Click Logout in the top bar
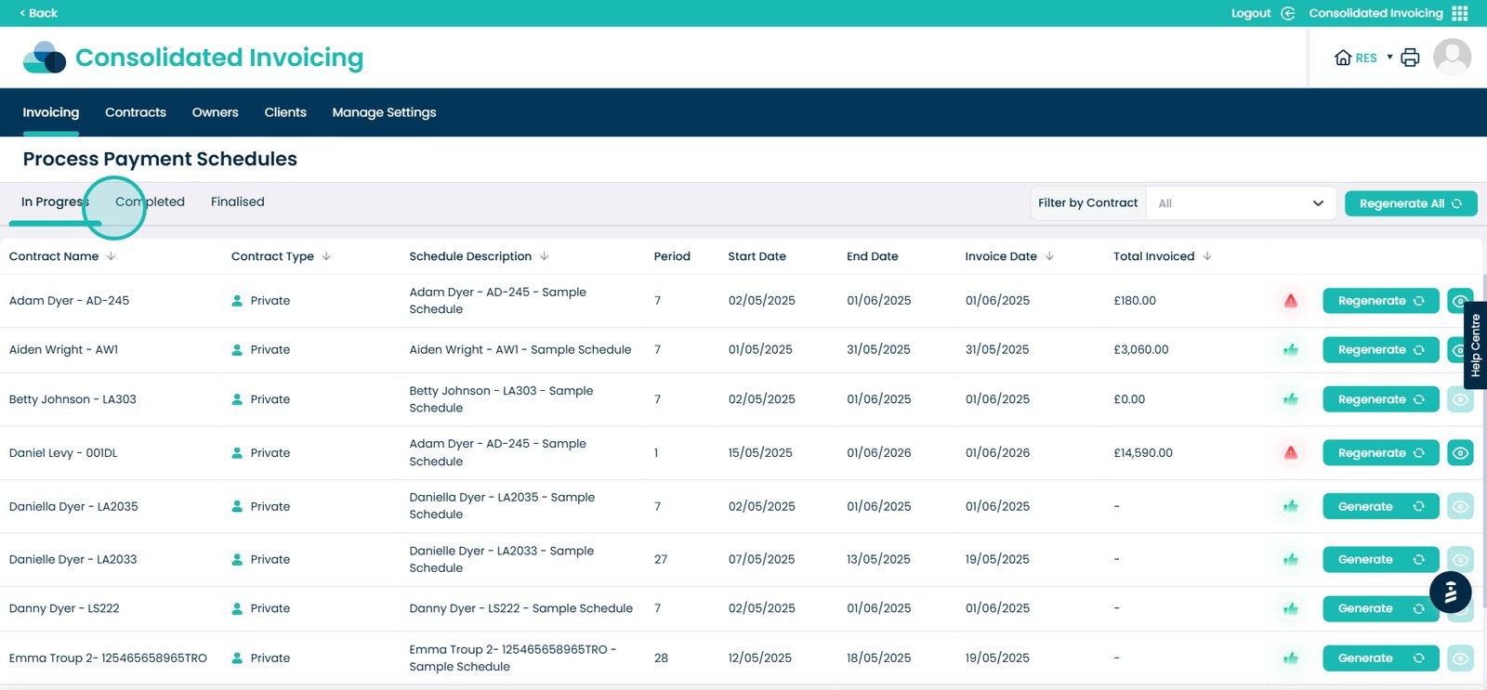Viewport: 1487px width, 690px height. 1251,13
